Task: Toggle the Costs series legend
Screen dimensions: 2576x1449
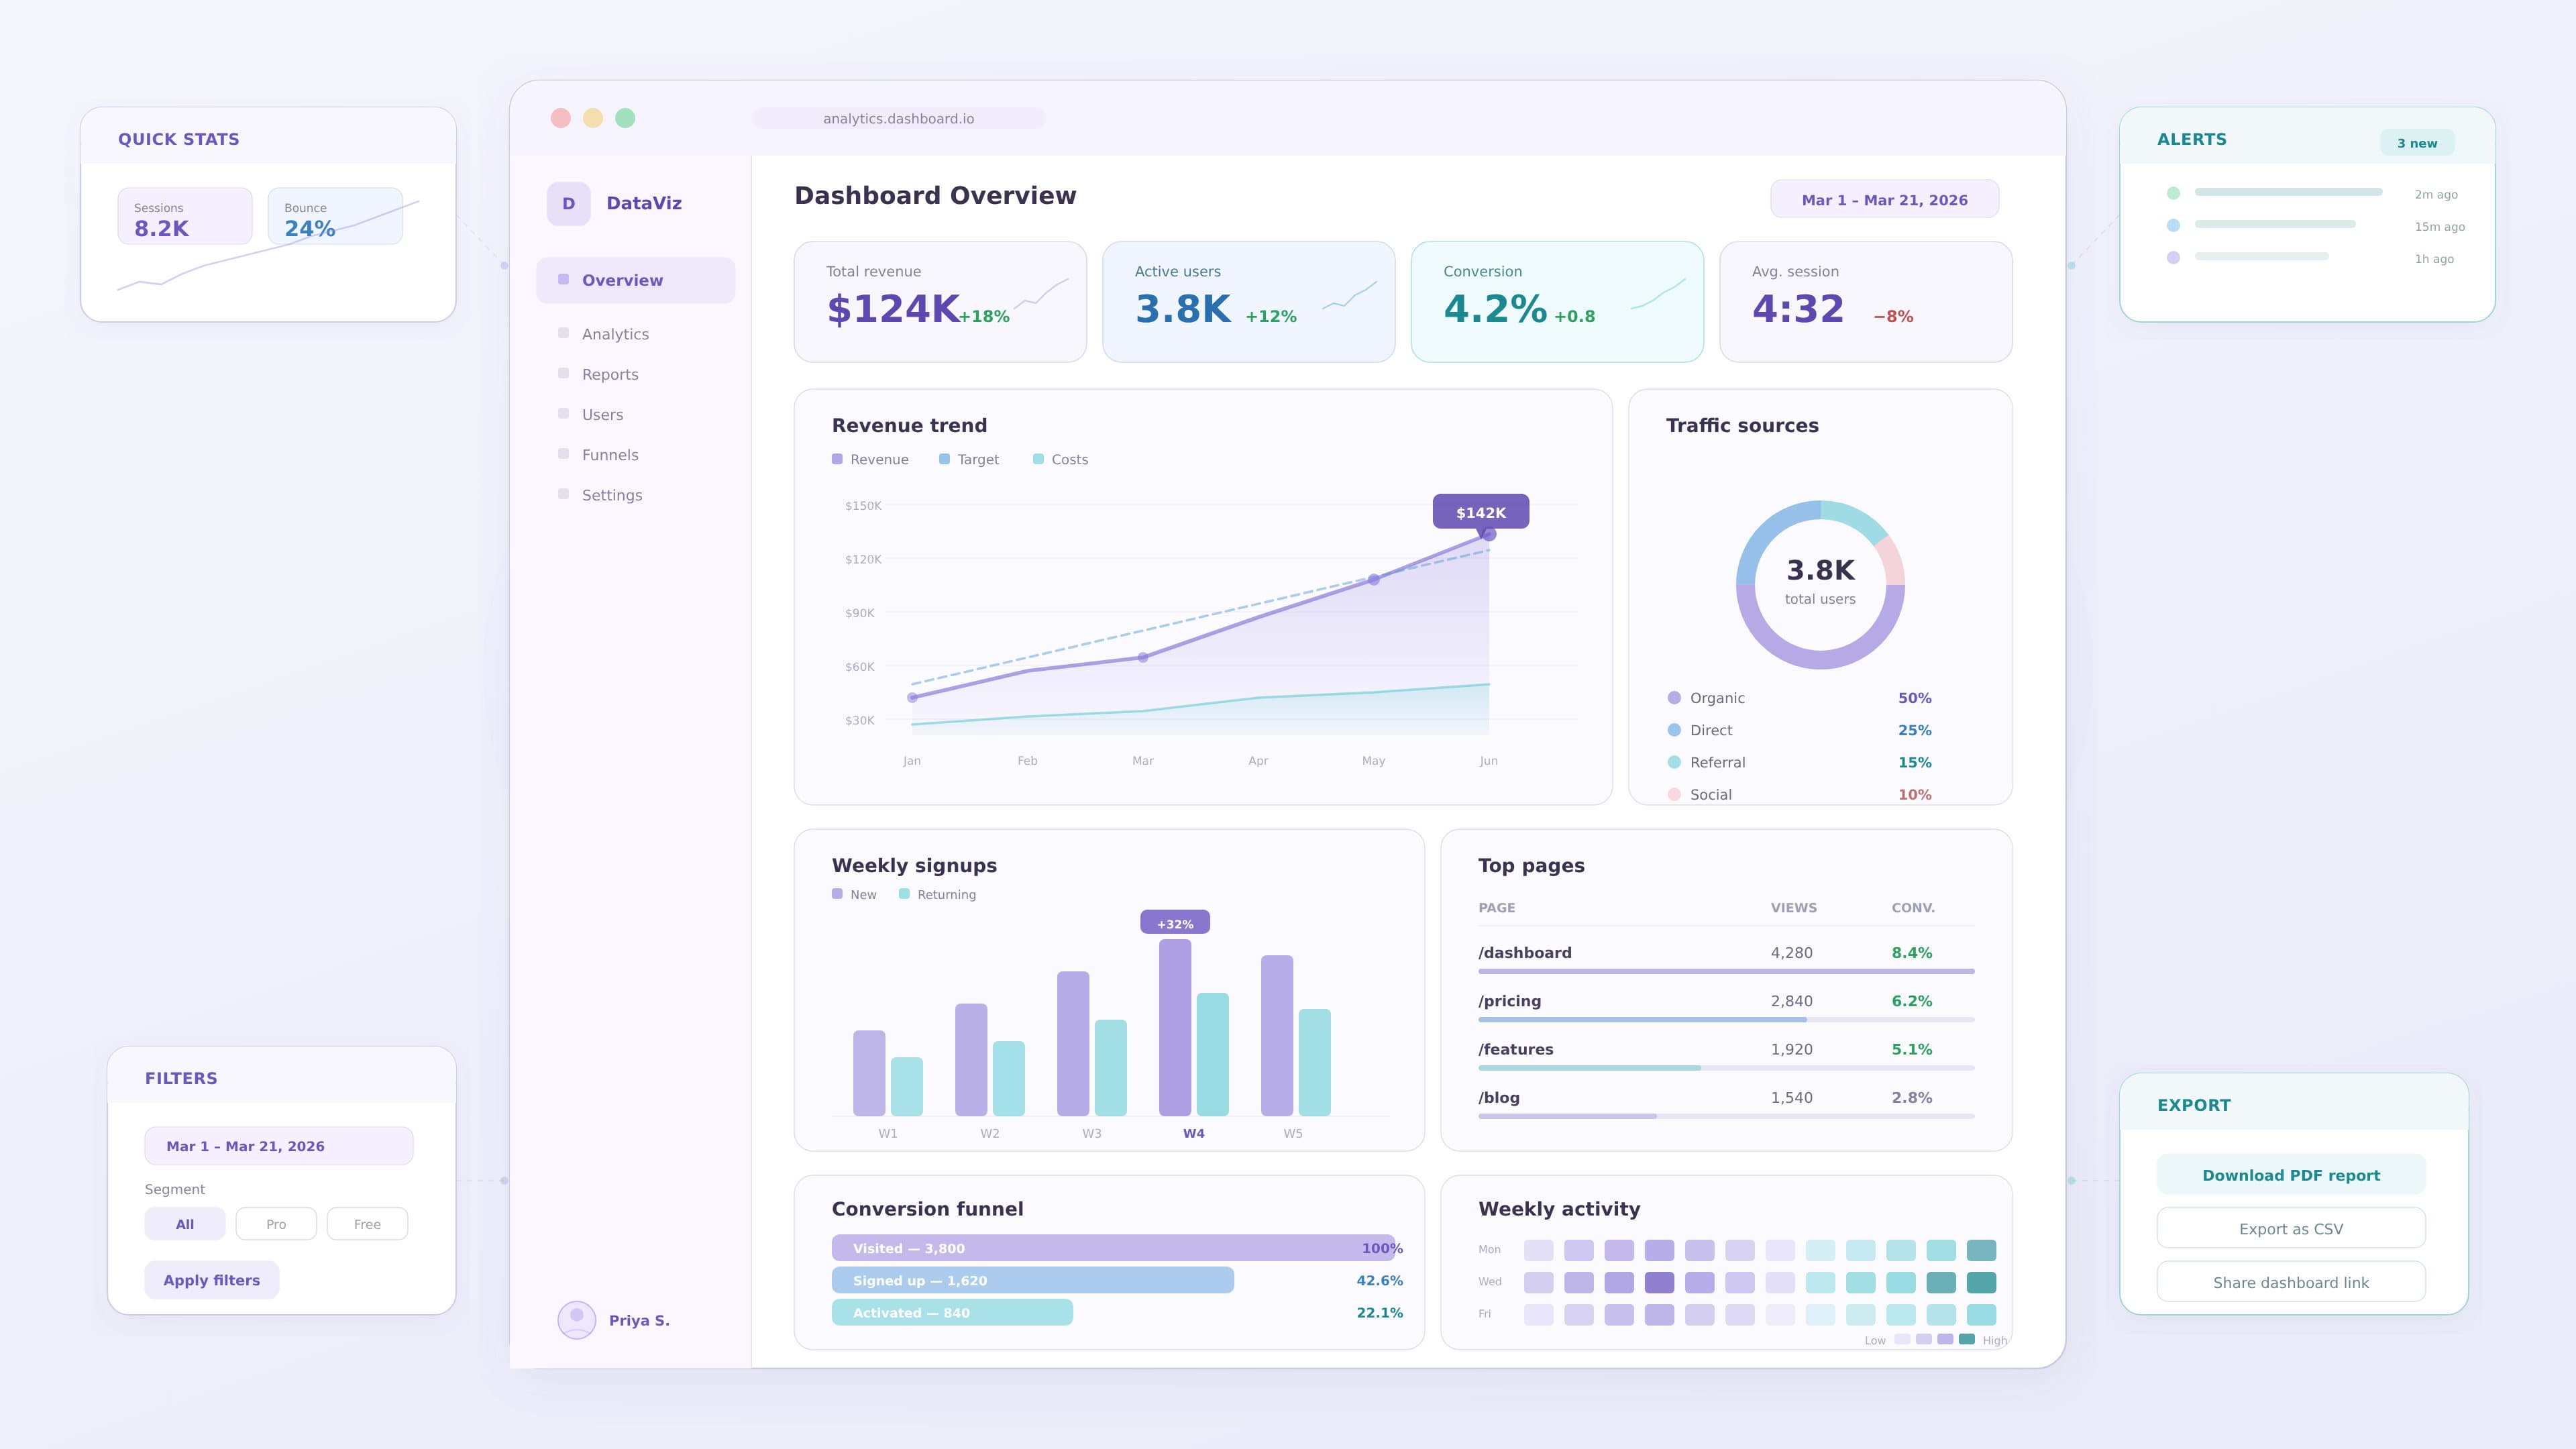Action: pyautogui.click(x=1060, y=459)
